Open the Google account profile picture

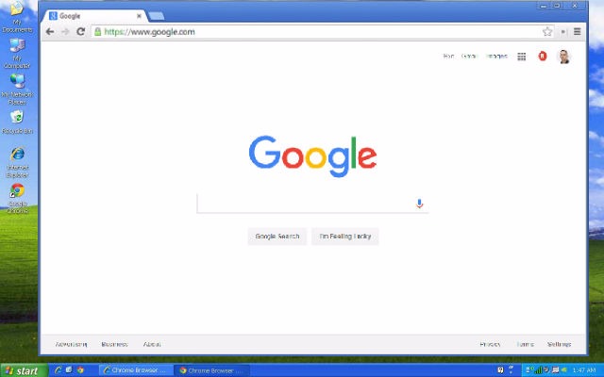564,57
